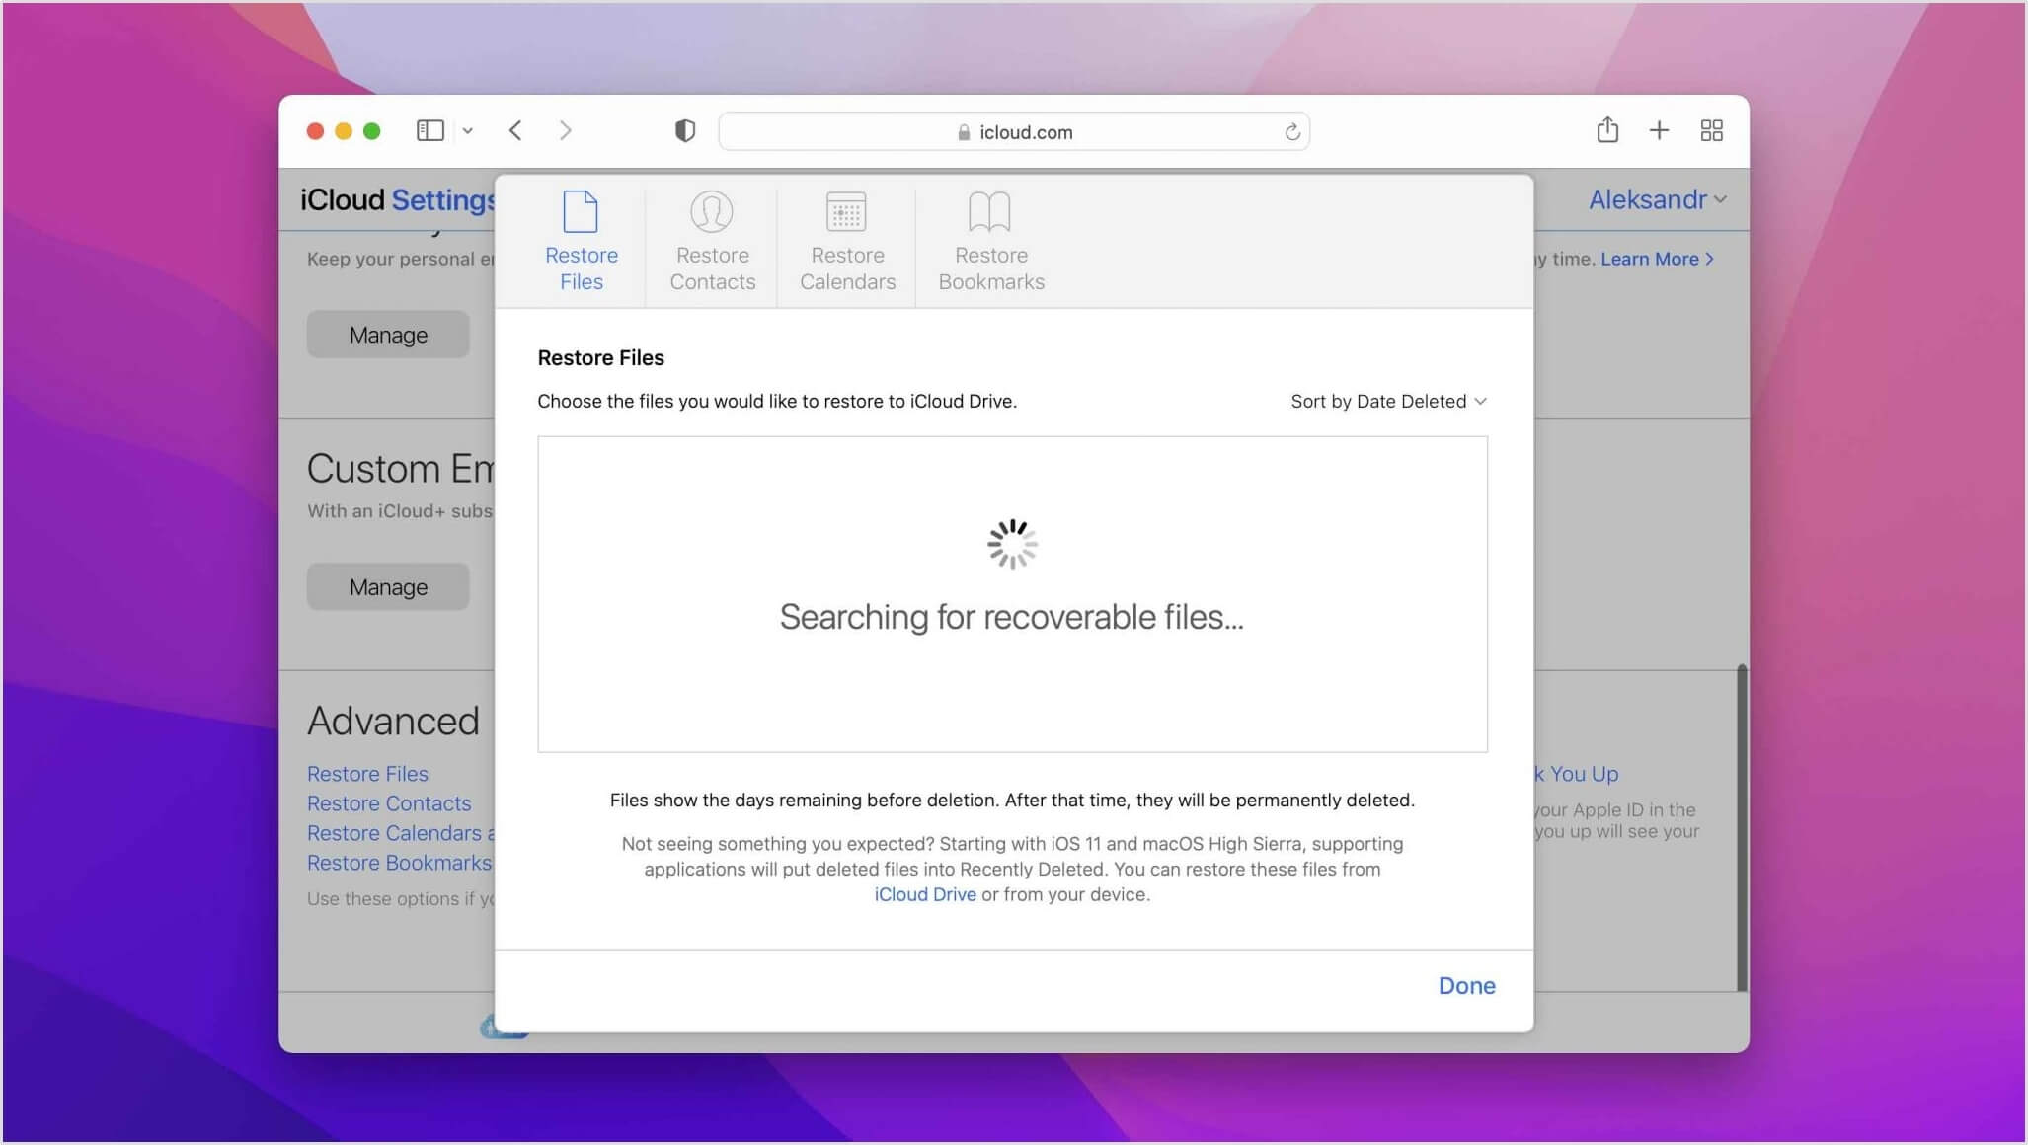
Task: Click the tab overview grid icon
Action: pos(1710,129)
